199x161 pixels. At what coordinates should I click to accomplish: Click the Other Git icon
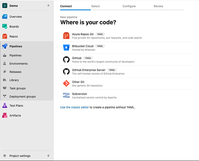coord(66,83)
